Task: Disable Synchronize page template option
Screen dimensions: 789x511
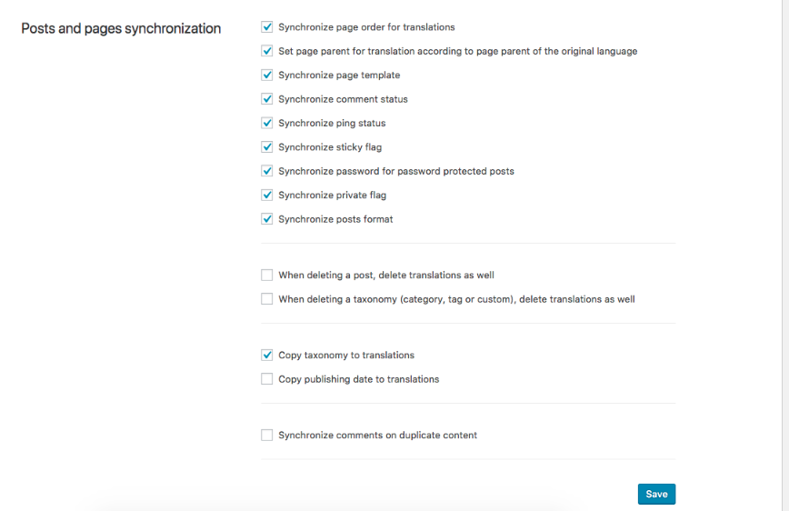Action: point(267,75)
